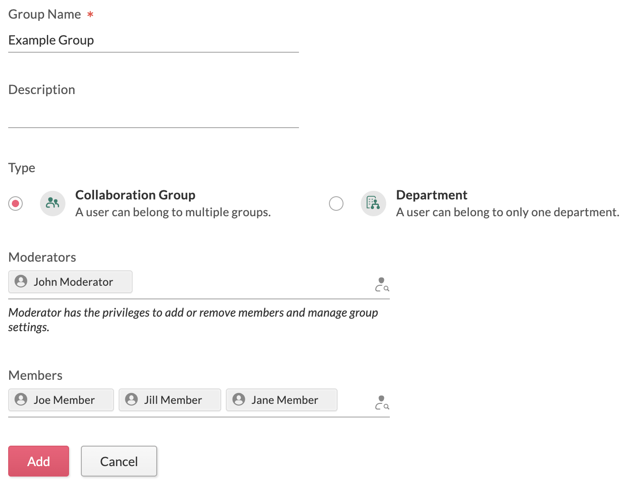The width and height of the screenshot is (627, 487).
Task: Select the John Moderator chip
Action: (x=70, y=282)
